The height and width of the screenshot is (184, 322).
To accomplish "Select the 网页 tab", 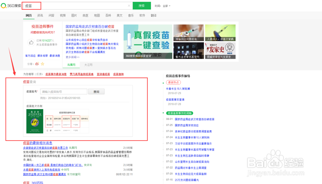I will [29, 15].
